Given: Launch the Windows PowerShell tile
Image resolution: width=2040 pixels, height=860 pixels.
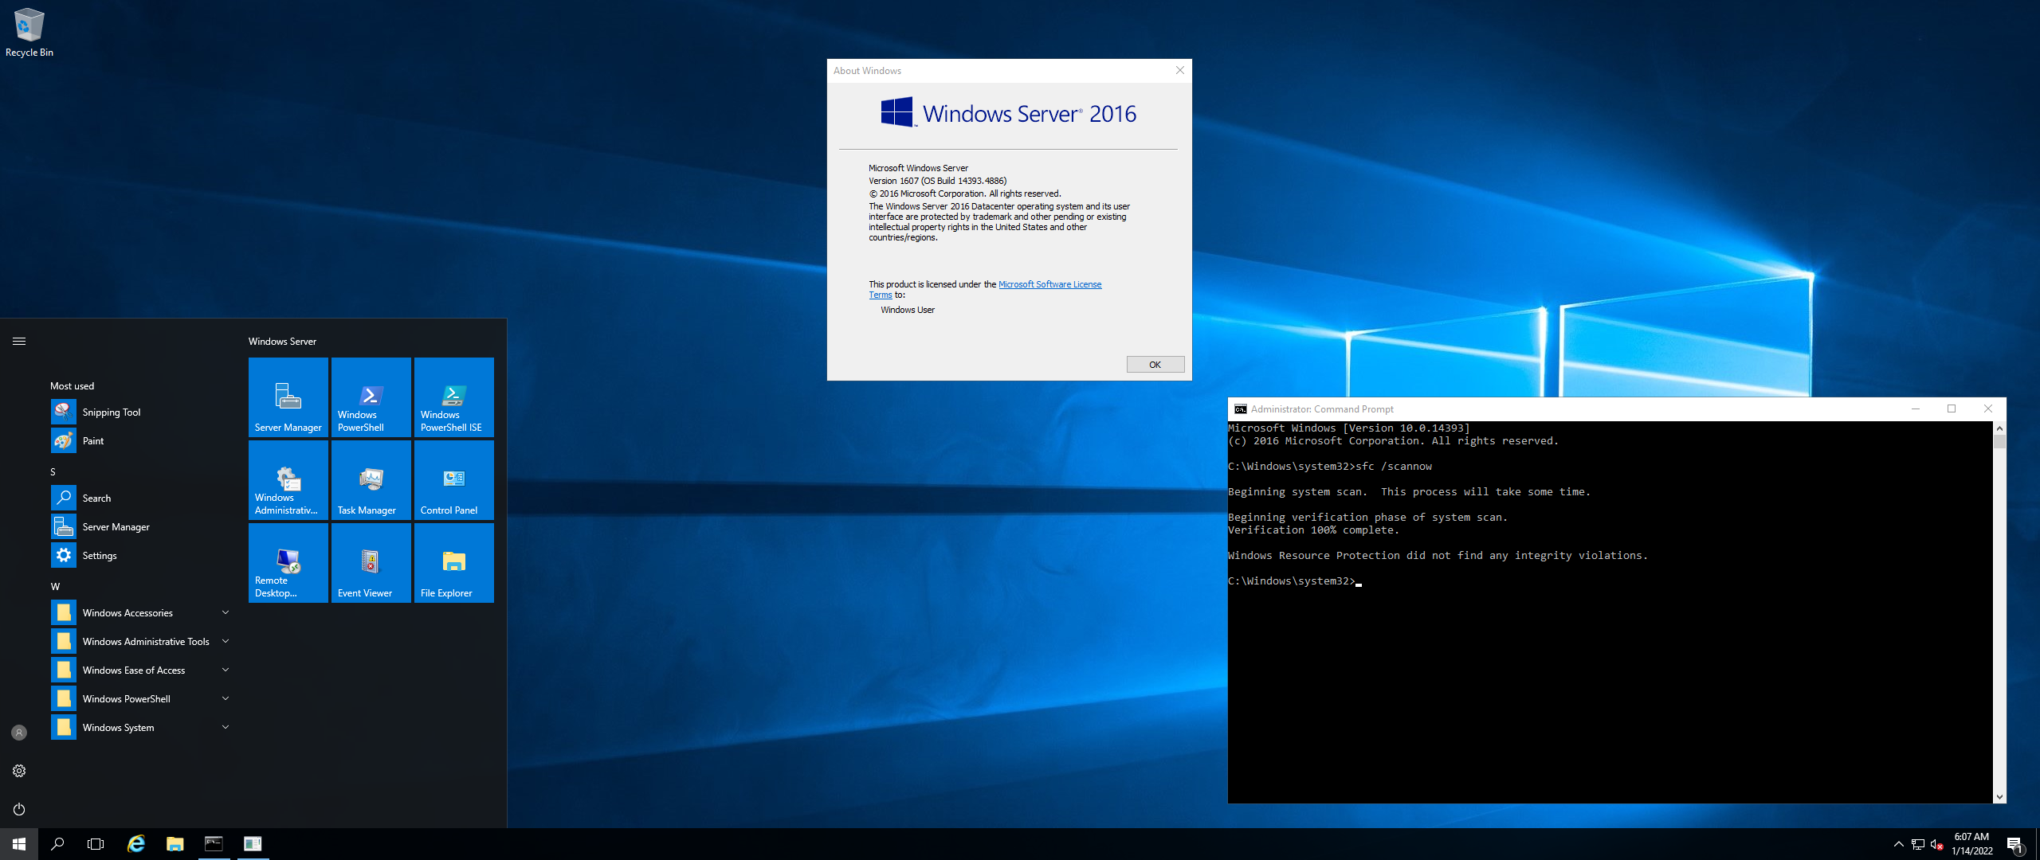Looking at the screenshot, I should (371, 397).
